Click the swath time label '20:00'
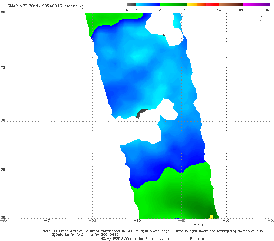274x241 pixels. tap(198, 225)
